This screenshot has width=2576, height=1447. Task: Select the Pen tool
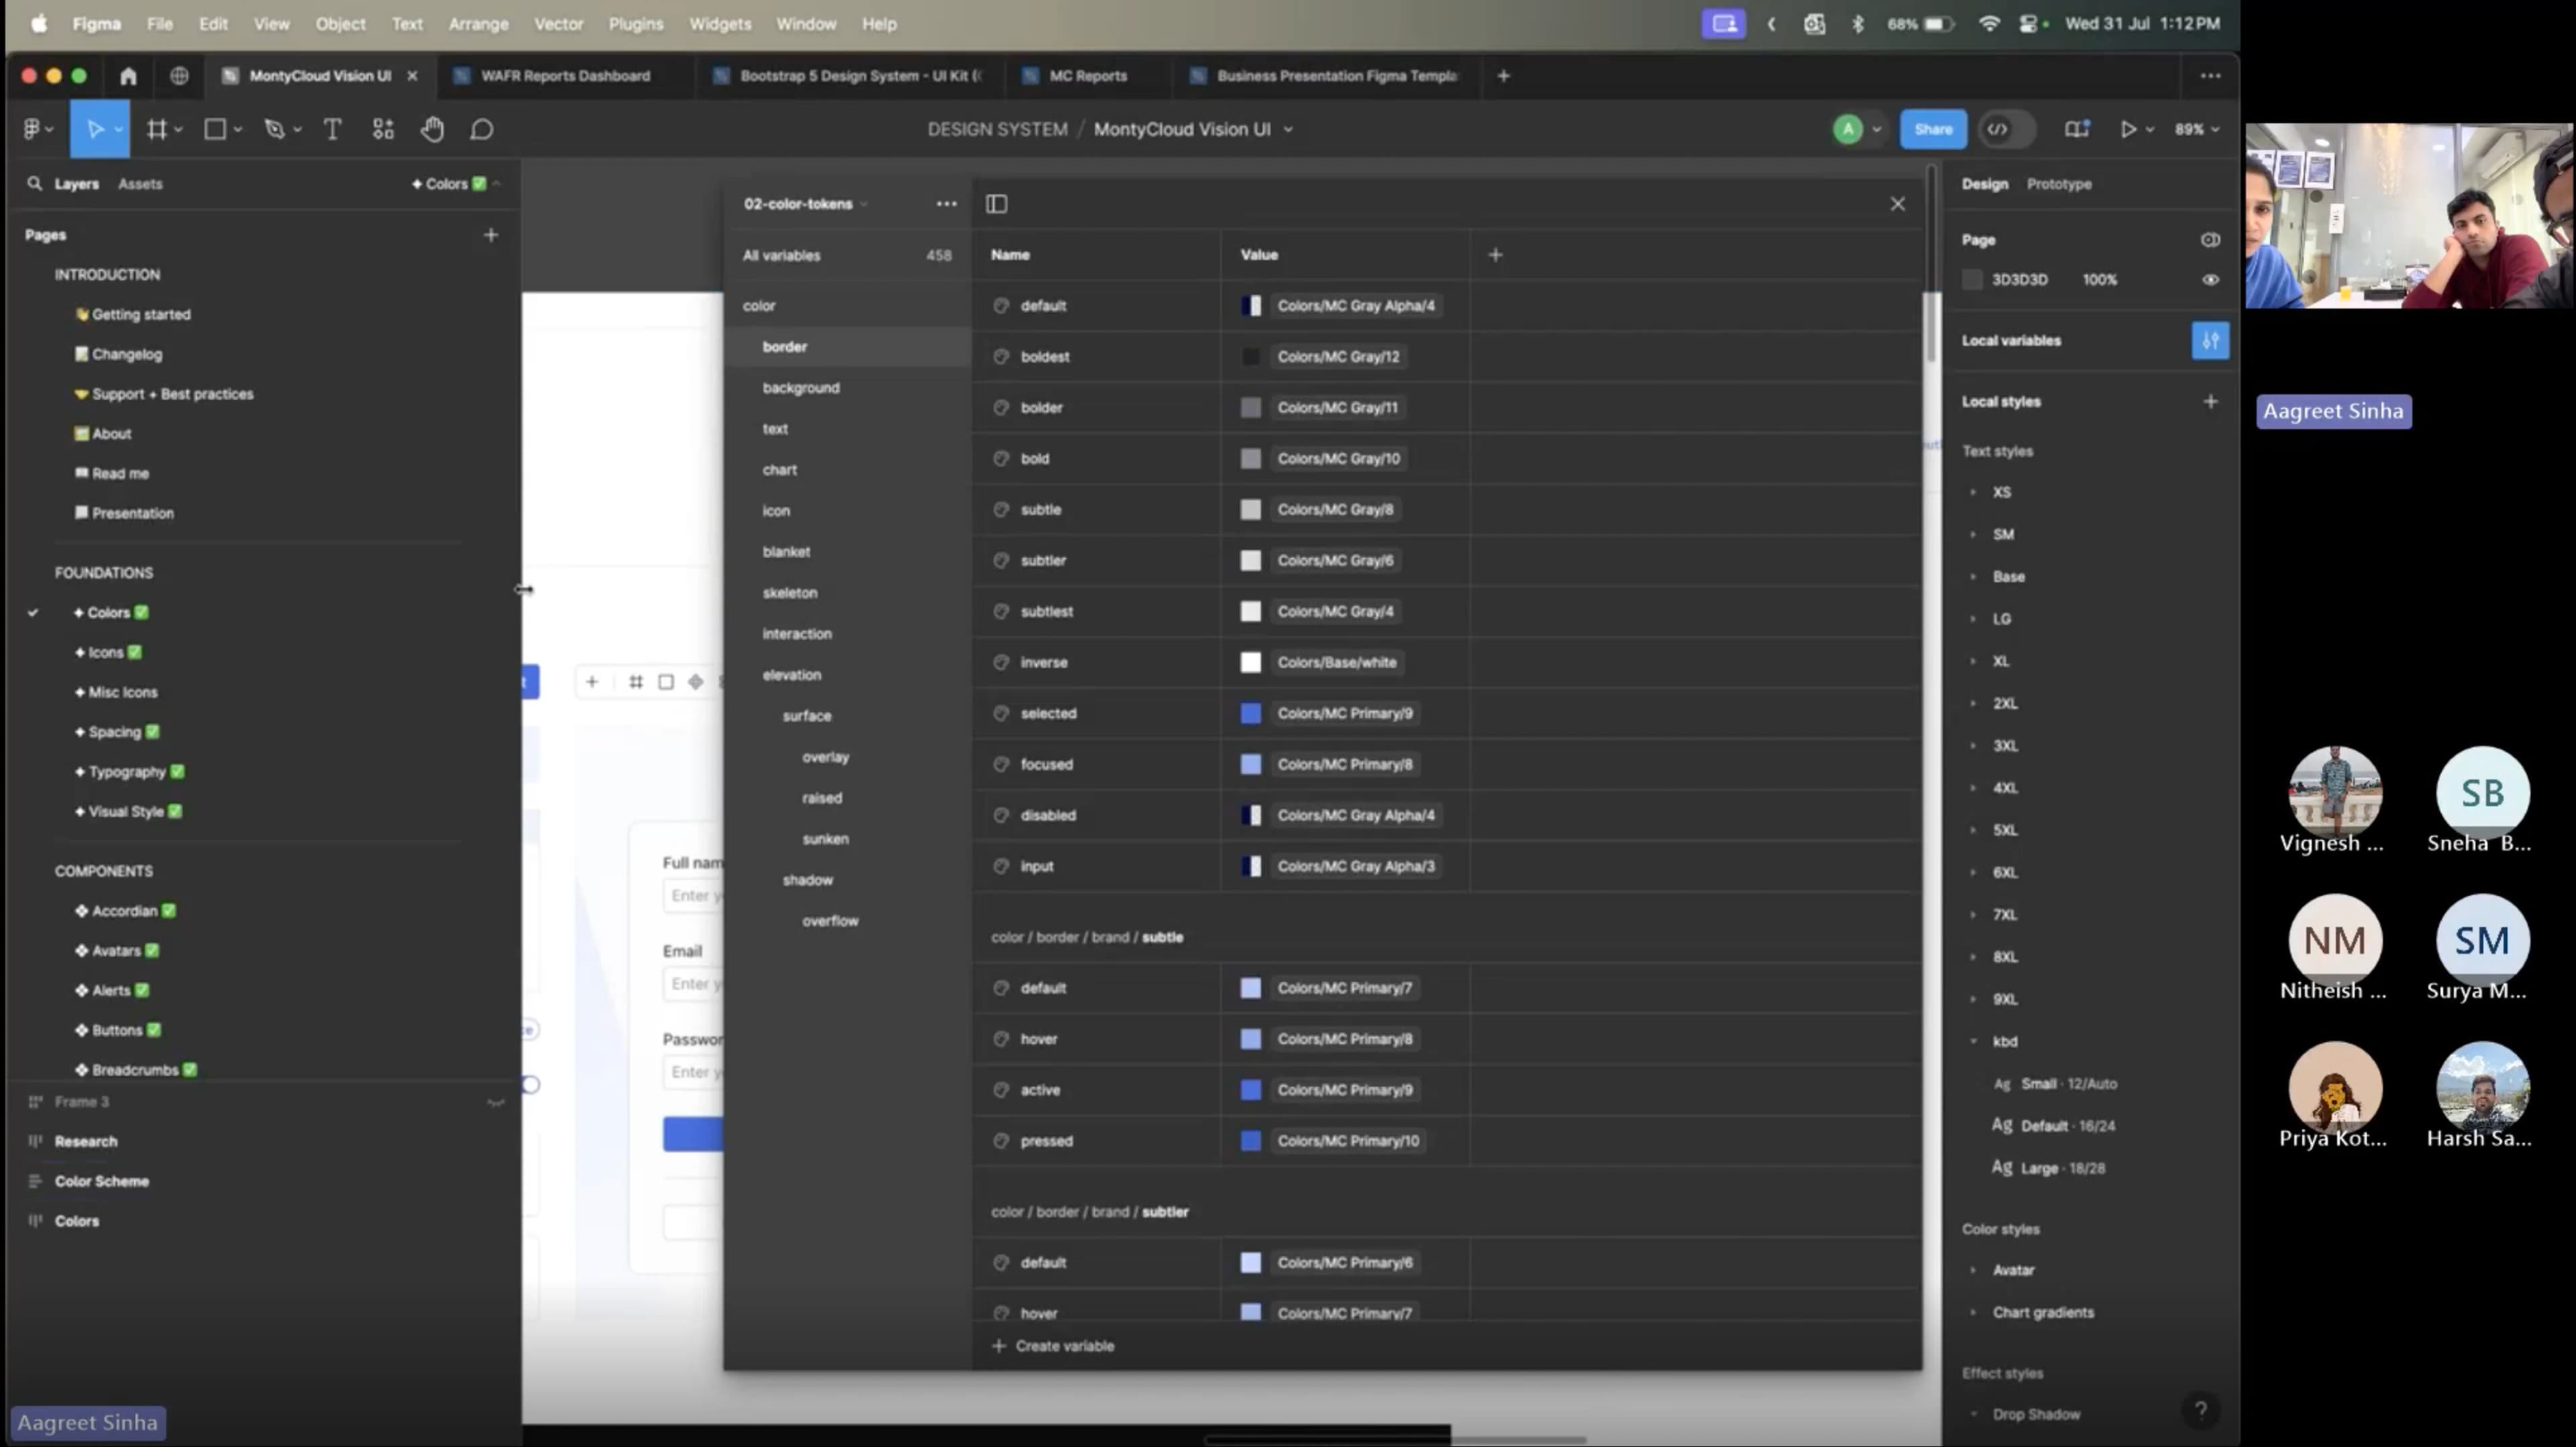(275, 129)
